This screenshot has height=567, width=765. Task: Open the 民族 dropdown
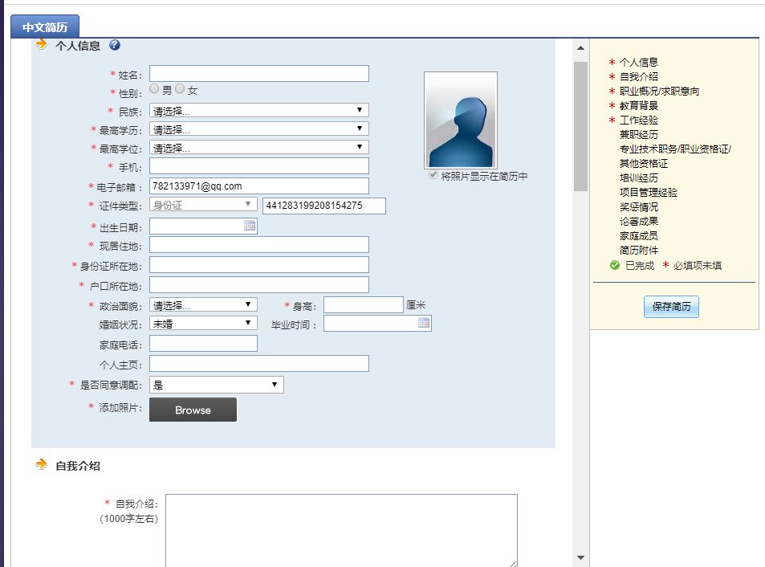coord(259,110)
